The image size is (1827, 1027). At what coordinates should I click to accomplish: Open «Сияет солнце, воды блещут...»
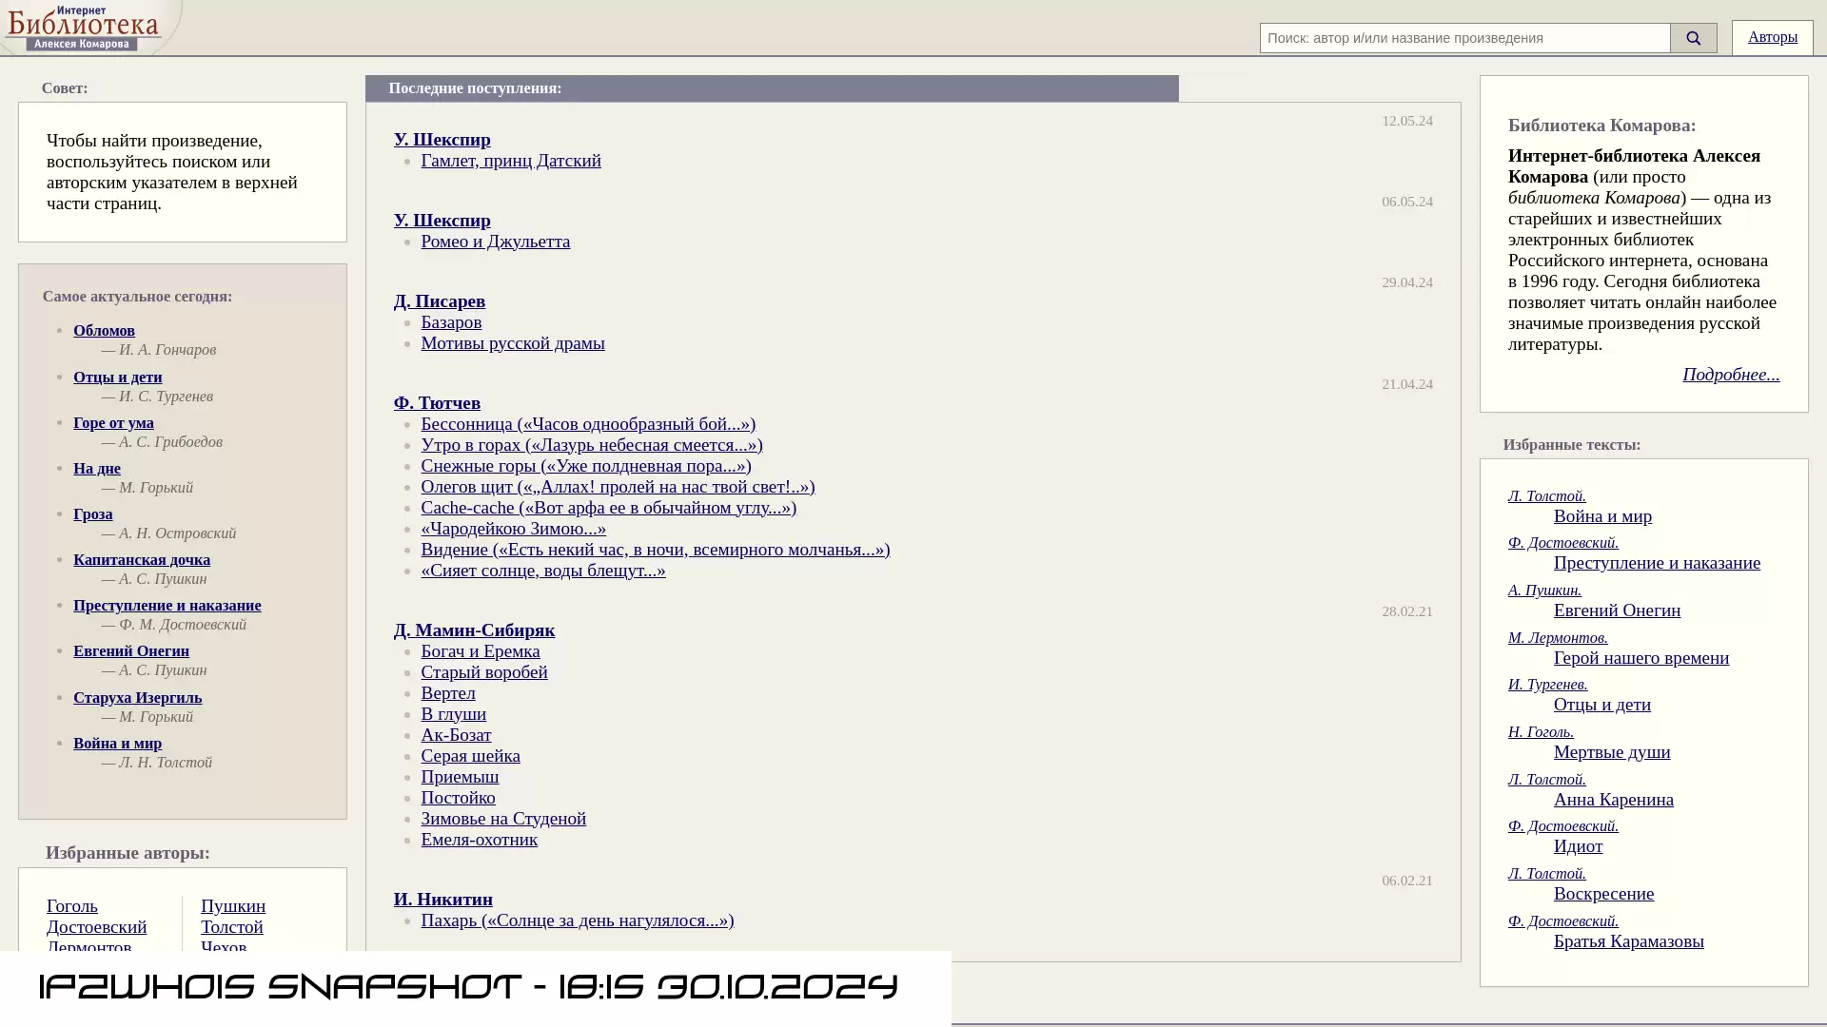(x=543, y=571)
